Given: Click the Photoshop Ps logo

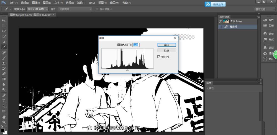Looking at the screenshot, I should coord(4,3).
